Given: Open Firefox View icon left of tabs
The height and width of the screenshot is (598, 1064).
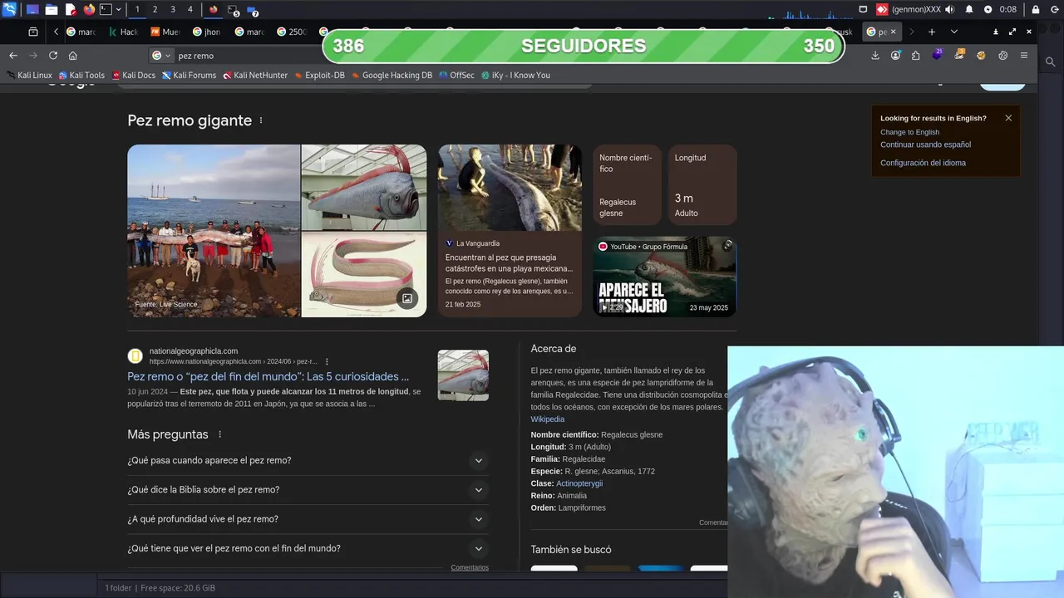Looking at the screenshot, I should click(x=33, y=32).
